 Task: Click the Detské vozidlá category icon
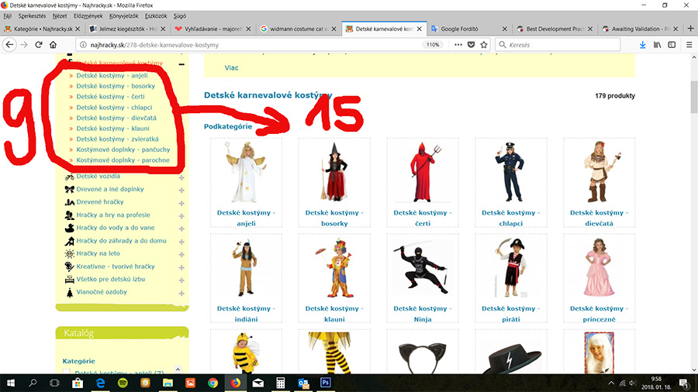point(70,177)
